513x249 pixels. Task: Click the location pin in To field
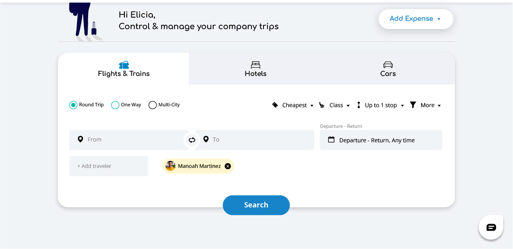206,139
